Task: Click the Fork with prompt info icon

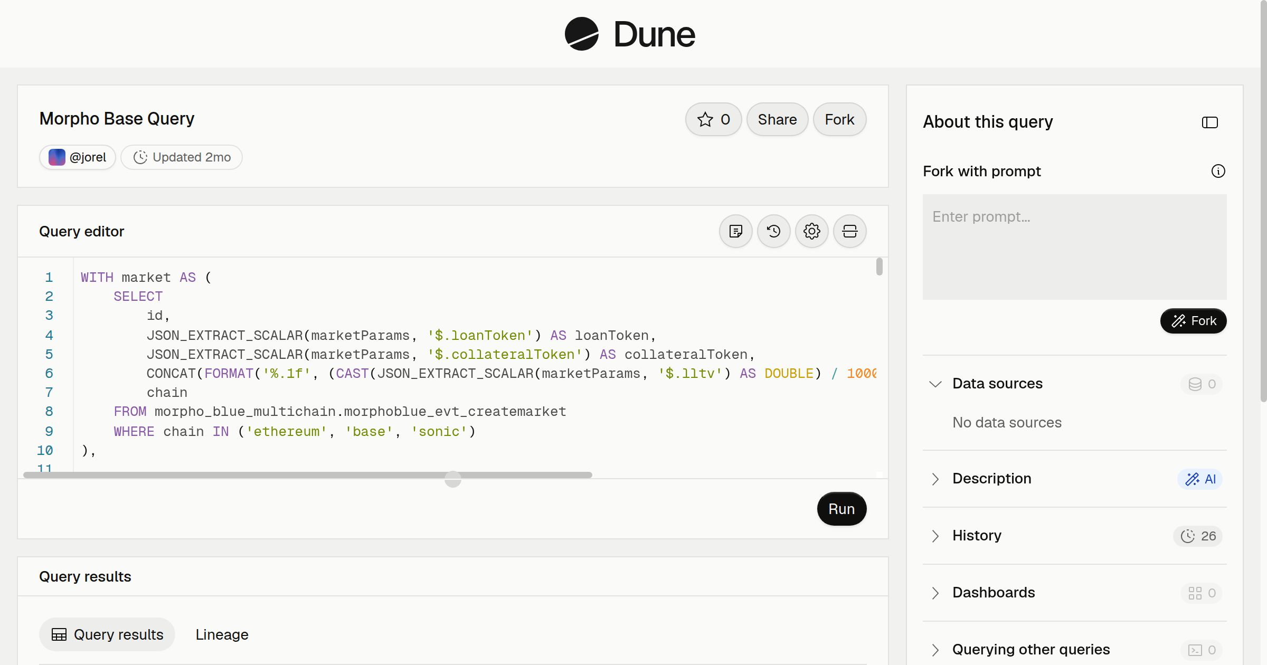Action: tap(1218, 171)
